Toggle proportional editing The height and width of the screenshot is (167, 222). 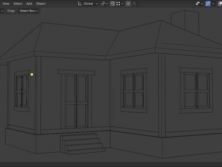tap(128, 4)
